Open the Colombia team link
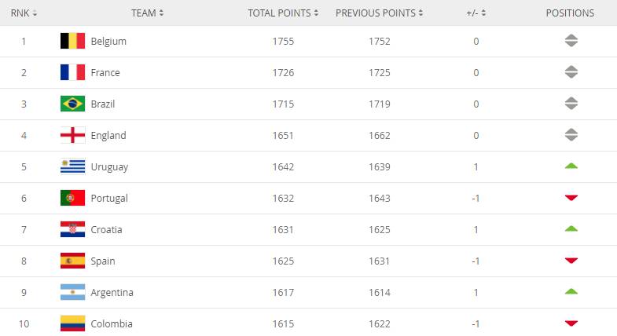 pyautogui.click(x=112, y=323)
